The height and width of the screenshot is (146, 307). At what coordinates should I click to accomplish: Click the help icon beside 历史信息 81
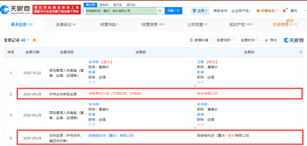tap(296, 25)
